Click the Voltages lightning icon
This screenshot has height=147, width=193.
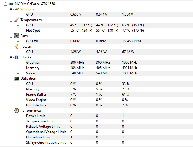[x=17, y=9]
